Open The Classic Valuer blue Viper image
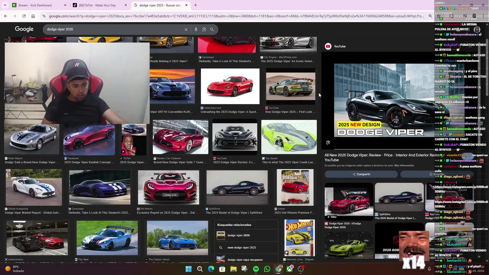489x275 pixels. click(x=177, y=238)
